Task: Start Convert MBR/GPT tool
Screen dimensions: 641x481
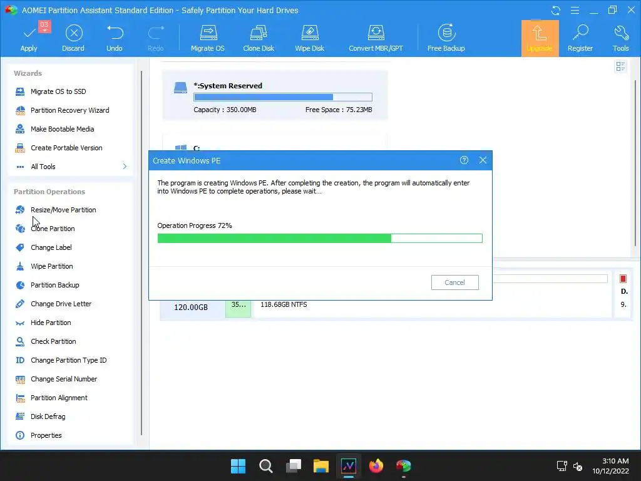Action: pyautogui.click(x=376, y=38)
